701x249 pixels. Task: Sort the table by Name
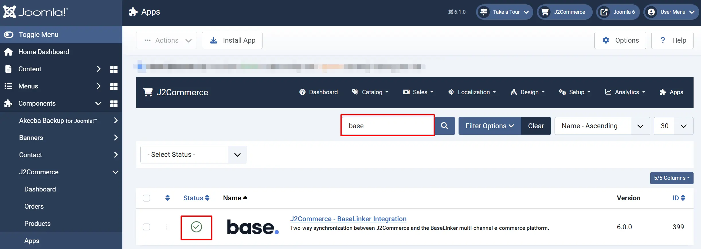(235, 198)
